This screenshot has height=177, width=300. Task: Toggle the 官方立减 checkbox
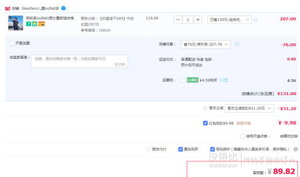click(205, 108)
